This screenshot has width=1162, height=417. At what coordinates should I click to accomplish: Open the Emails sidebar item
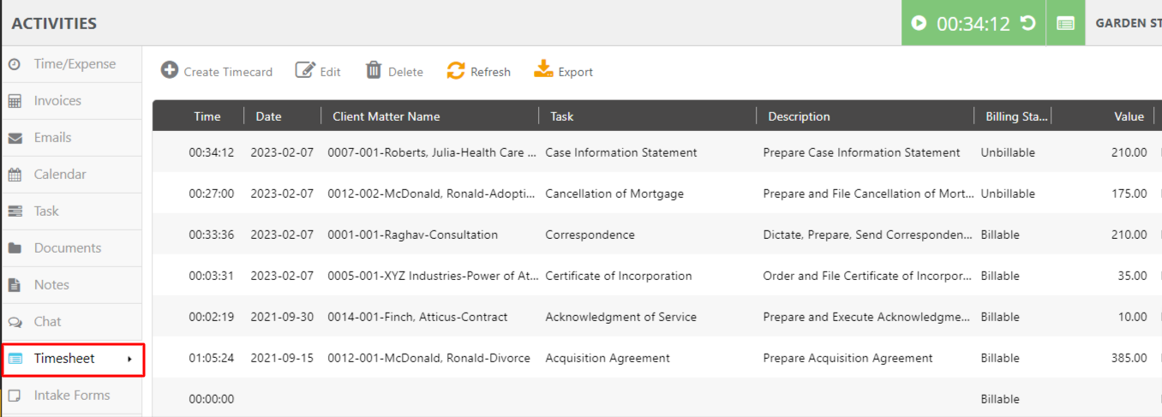[x=52, y=138]
